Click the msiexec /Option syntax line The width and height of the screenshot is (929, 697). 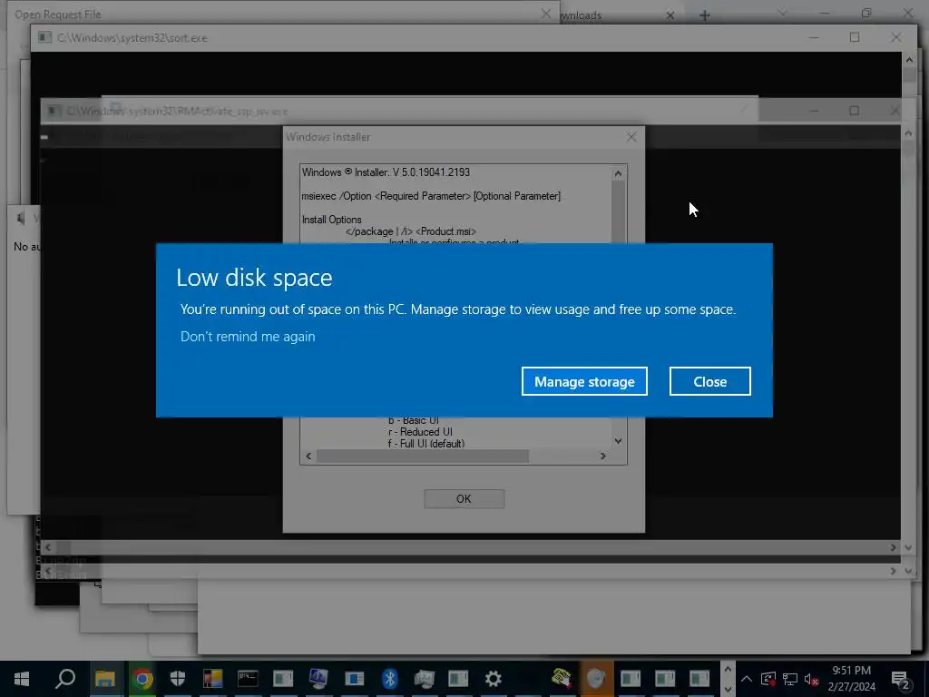pos(431,196)
